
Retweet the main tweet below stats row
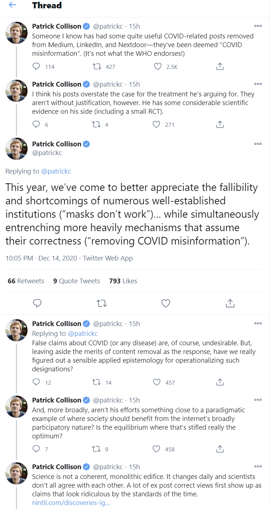[x=102, y=303]
